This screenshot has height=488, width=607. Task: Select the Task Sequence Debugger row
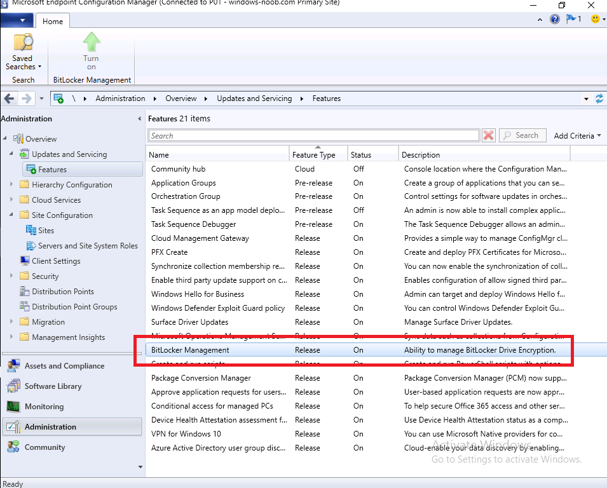tap(376, 224)
